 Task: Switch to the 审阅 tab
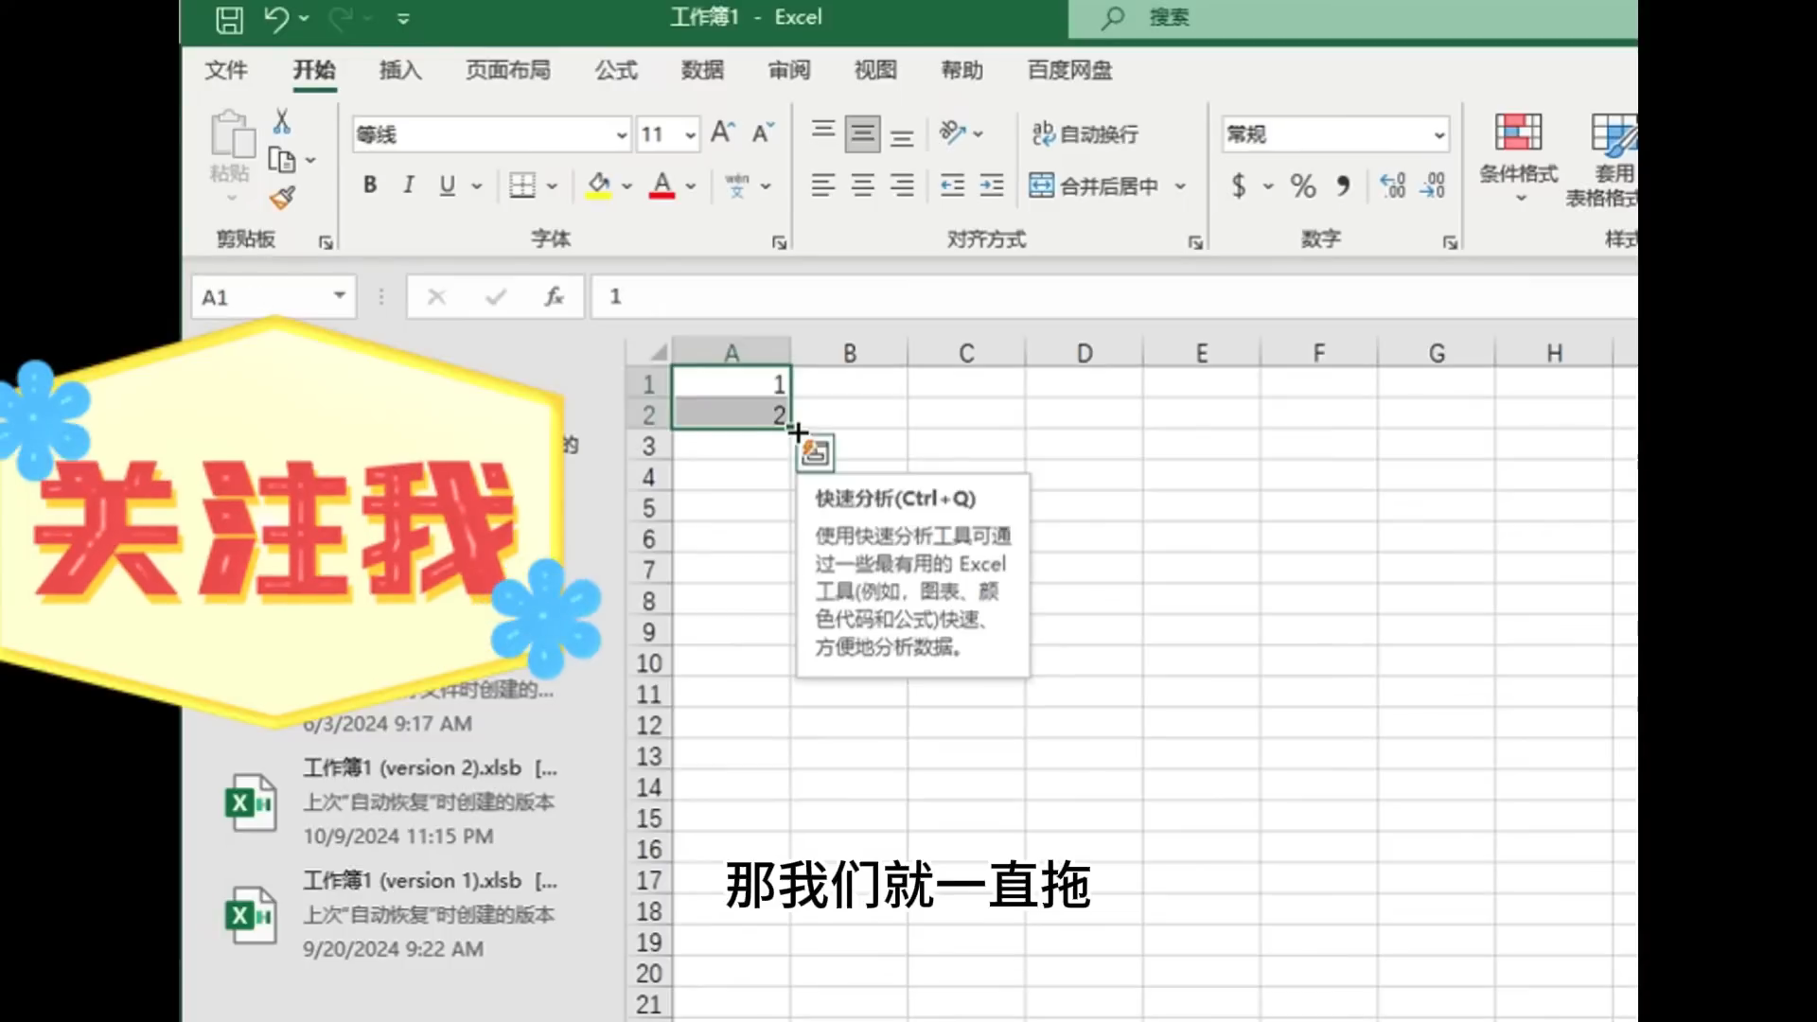pyautogui.click(x=789, y=70)
